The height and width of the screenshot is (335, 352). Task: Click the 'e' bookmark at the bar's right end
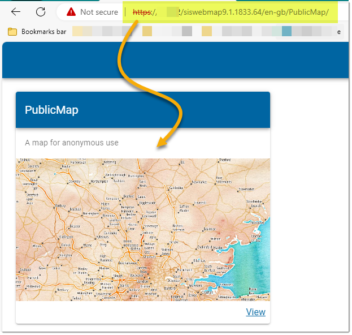click(x=339, y=32)
